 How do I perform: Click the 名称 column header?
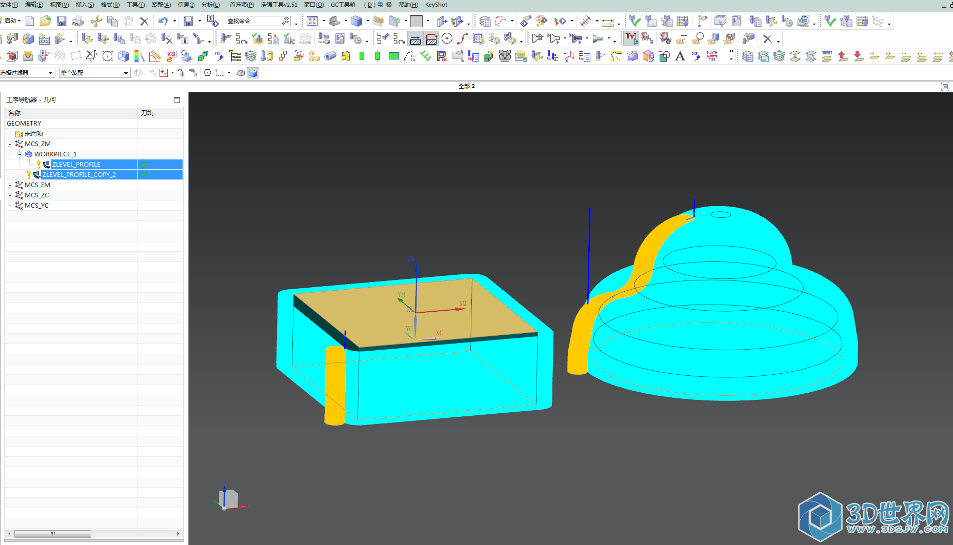point(71,113)
